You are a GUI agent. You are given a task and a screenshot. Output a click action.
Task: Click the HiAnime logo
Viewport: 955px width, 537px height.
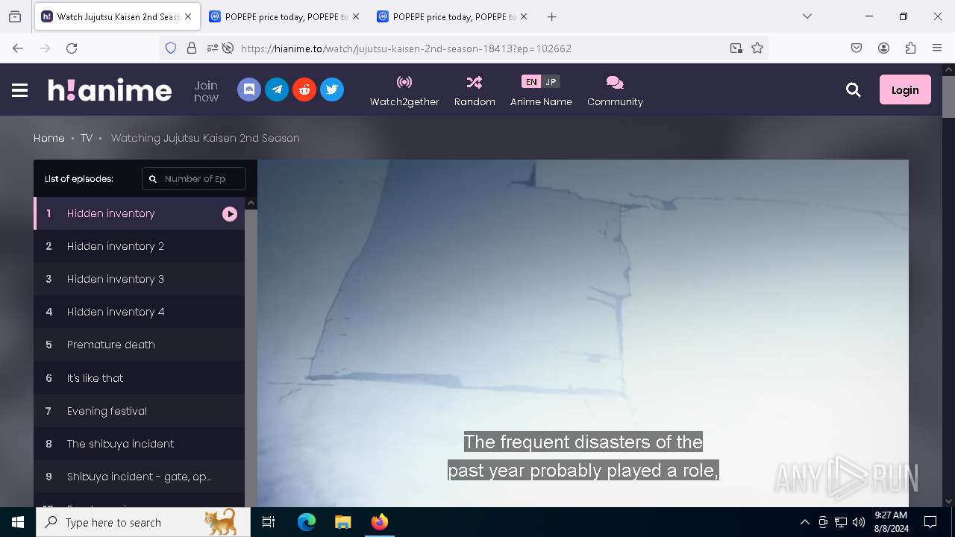[110, 90]
